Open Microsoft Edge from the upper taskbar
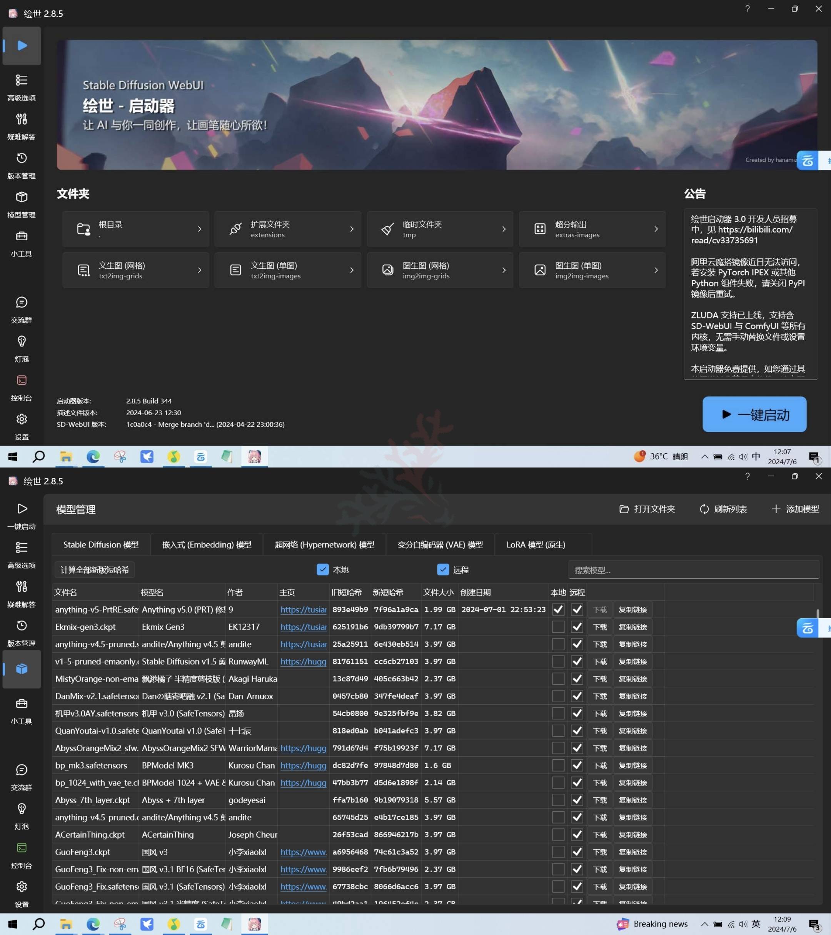The width and height of the screenshot is (831, 935). point(93,456)
